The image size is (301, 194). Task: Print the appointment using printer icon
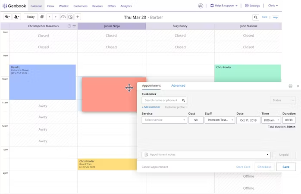[291, 86]
